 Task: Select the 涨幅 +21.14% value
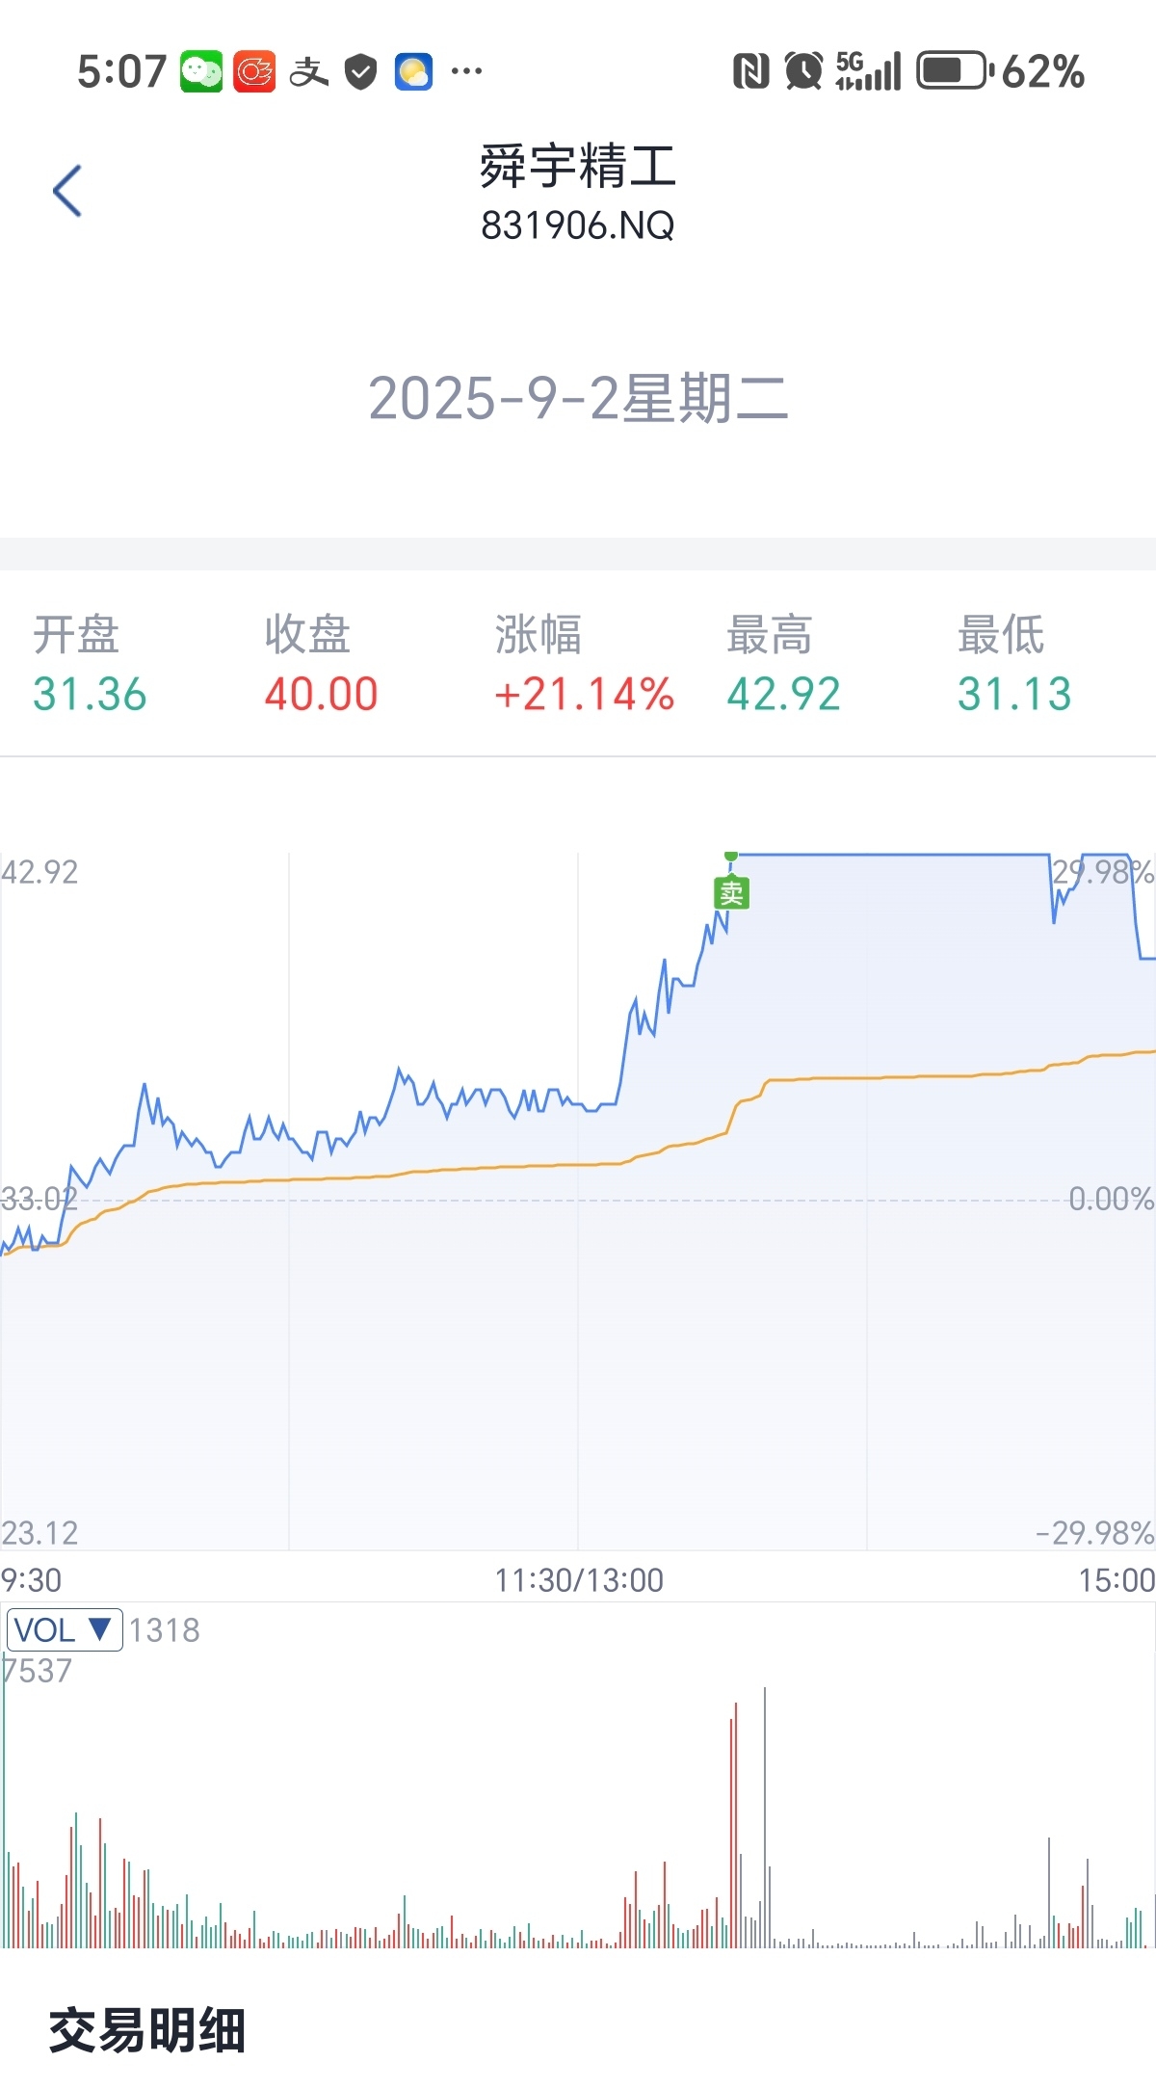click(x=584, y=694)
